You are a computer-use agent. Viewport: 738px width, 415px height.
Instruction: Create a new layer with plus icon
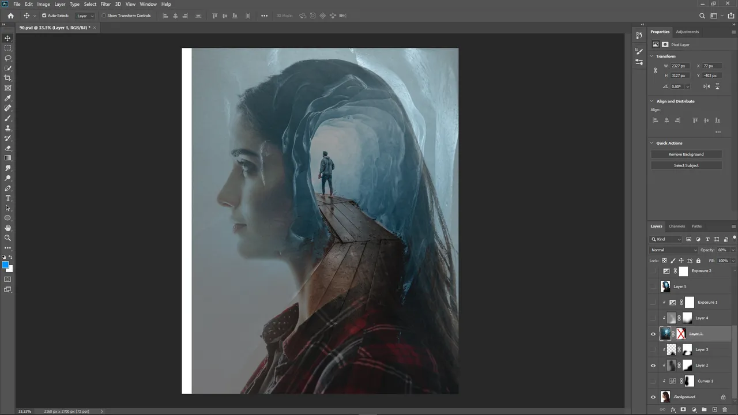click(714, 410)
